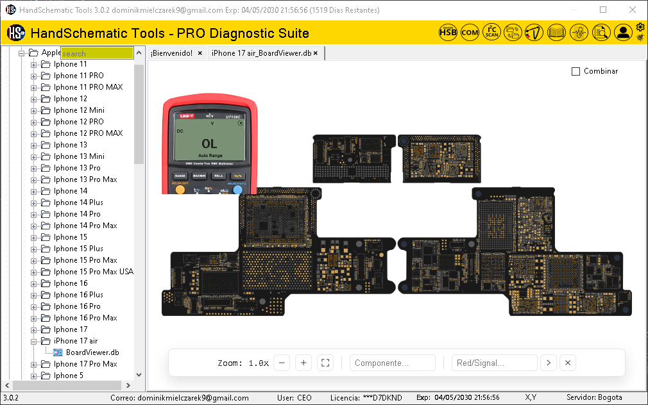Select the iPhone 17 air_BoardViewer.db tab

(x=262, y=53)
